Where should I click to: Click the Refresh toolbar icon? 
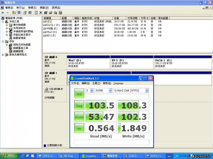click(36, 13)
